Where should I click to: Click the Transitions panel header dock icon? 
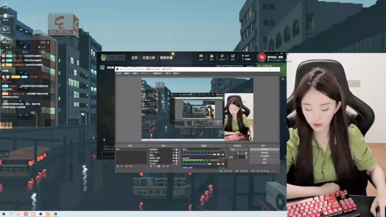click(x=246, y=146)
